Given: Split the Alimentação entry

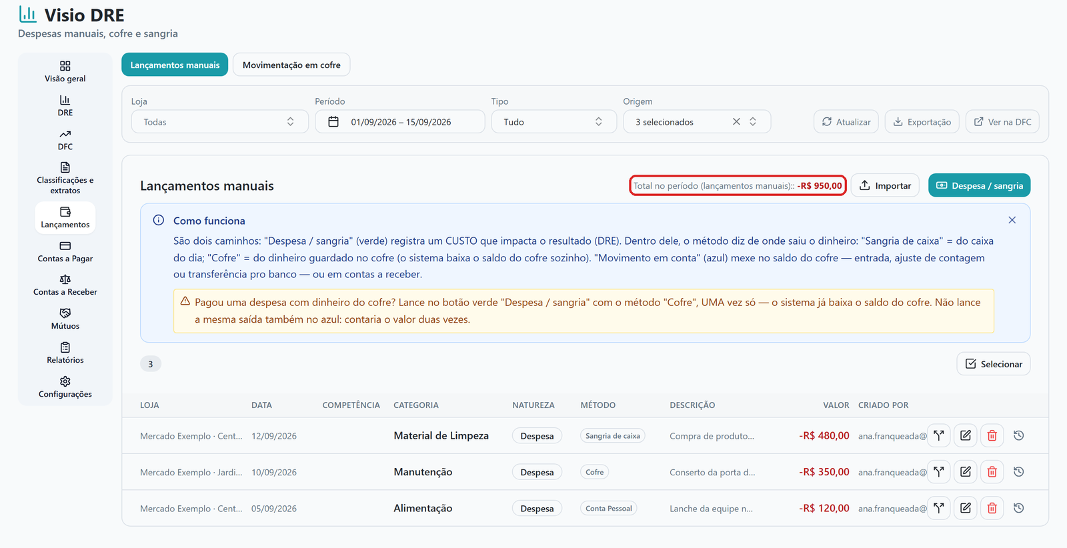Looking at the screenshot, I should click(938, 508).
